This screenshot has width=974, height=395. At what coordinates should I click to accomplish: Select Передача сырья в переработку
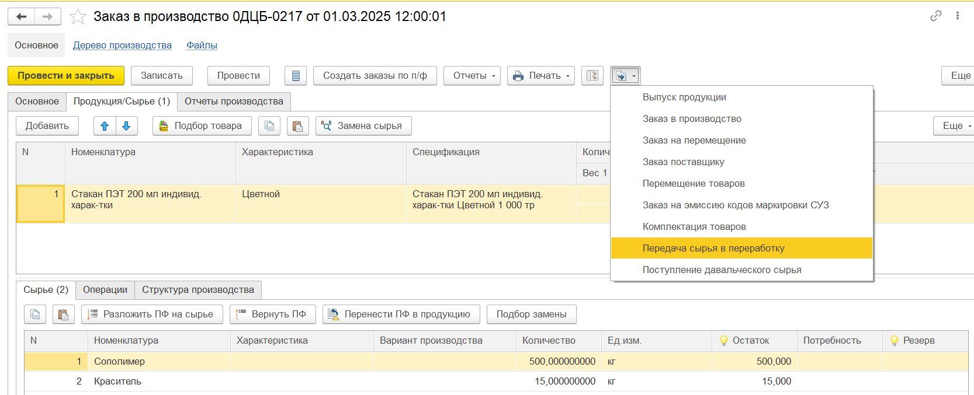[x=713, y=248]
